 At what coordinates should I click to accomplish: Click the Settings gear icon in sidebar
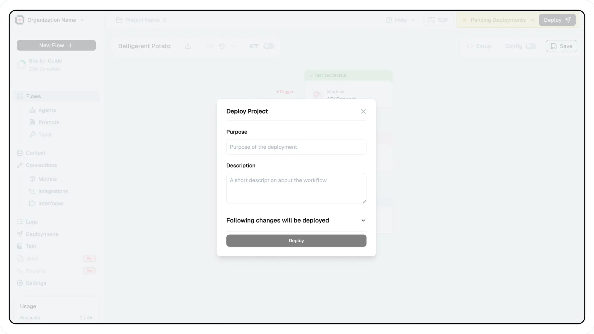point(20,283)
